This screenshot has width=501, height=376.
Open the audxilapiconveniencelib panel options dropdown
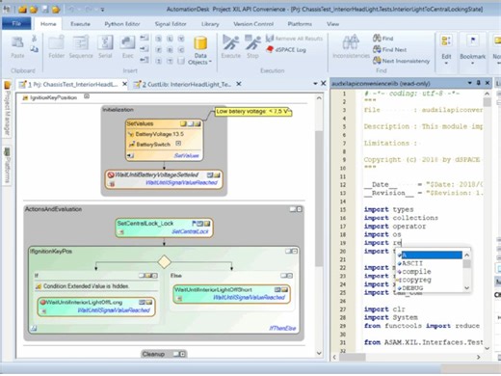(x=470, y=83)
